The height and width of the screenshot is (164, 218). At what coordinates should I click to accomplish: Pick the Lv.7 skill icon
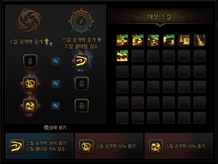tap(184, 40)
